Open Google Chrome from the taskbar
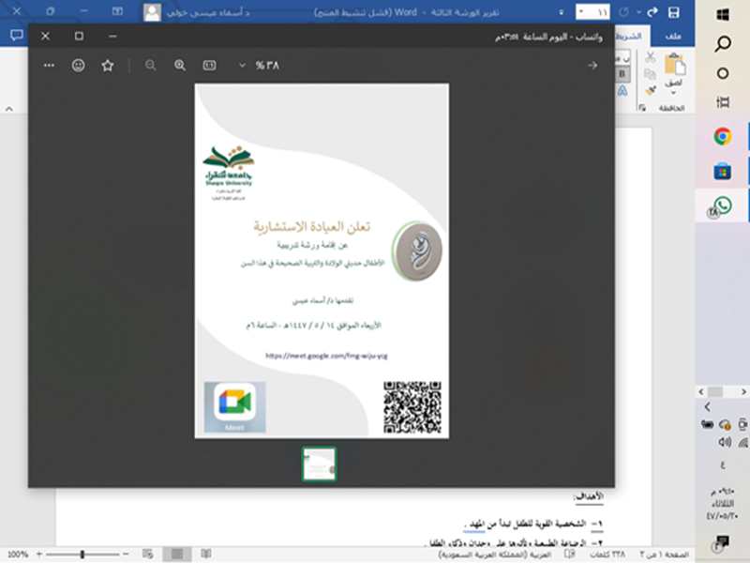Viewport: 750px width, 563px height. (722, 137)
